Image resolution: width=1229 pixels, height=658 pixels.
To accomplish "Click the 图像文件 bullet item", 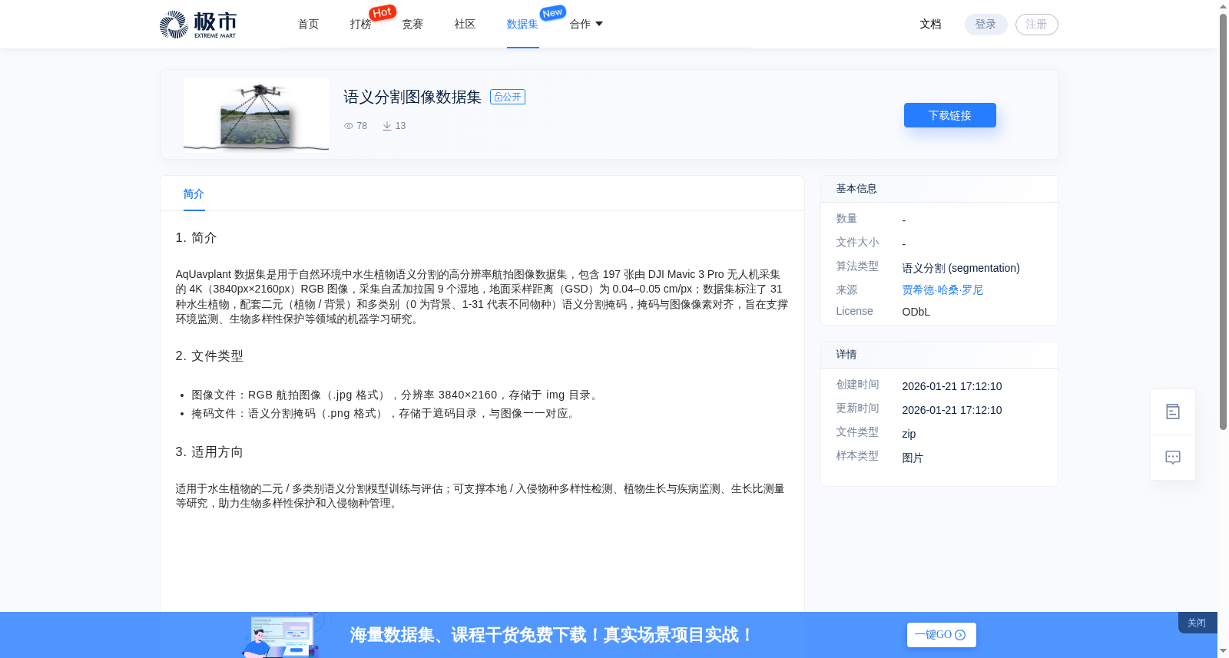I will (x=396, y=395).
